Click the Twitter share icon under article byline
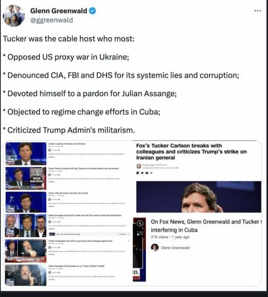 [142, 173]
